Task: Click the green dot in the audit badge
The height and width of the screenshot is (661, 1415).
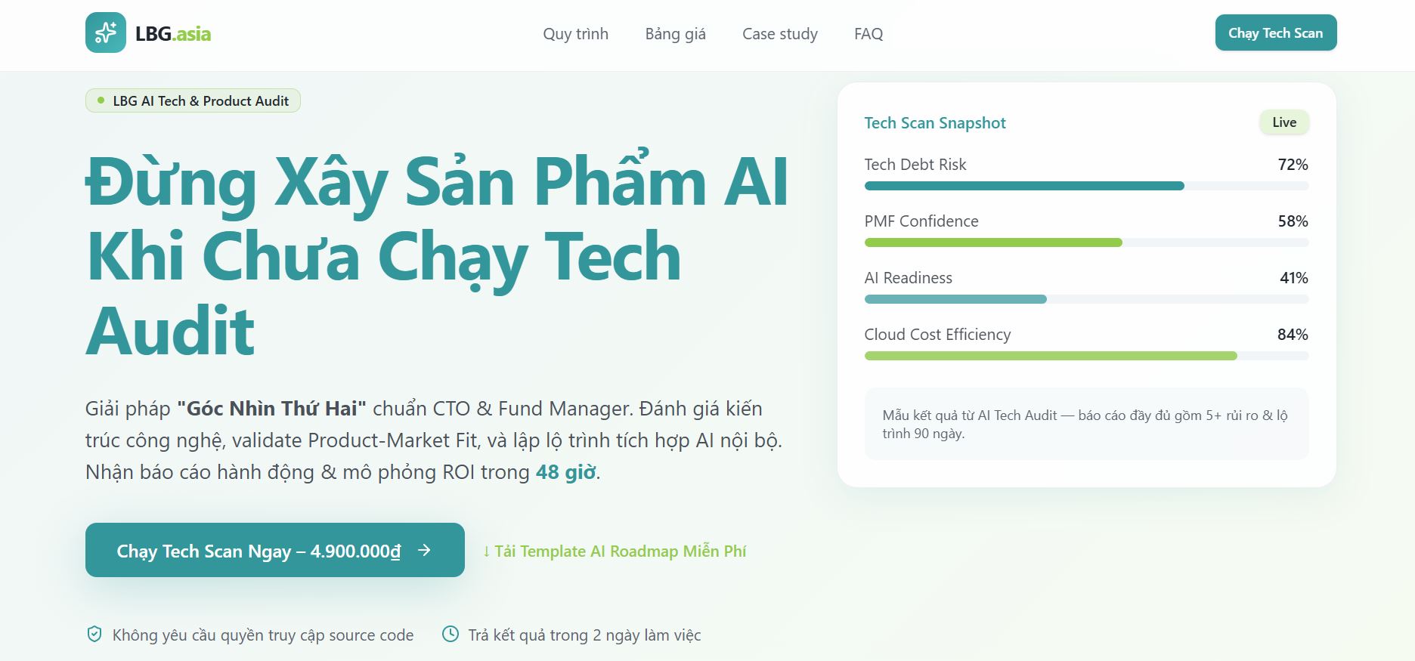Action: pos(101,100)
